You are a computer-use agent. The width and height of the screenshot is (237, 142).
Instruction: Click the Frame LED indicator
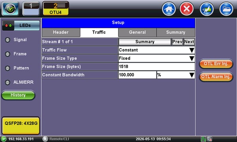click(8, 54)
